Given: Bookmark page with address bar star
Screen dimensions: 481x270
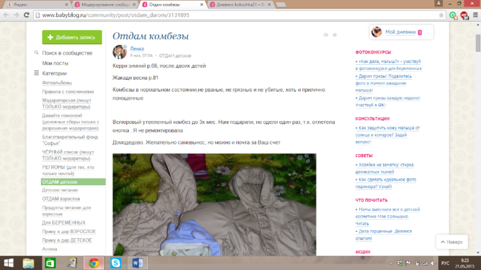Looking at the screenshot, I should (442, 15).
